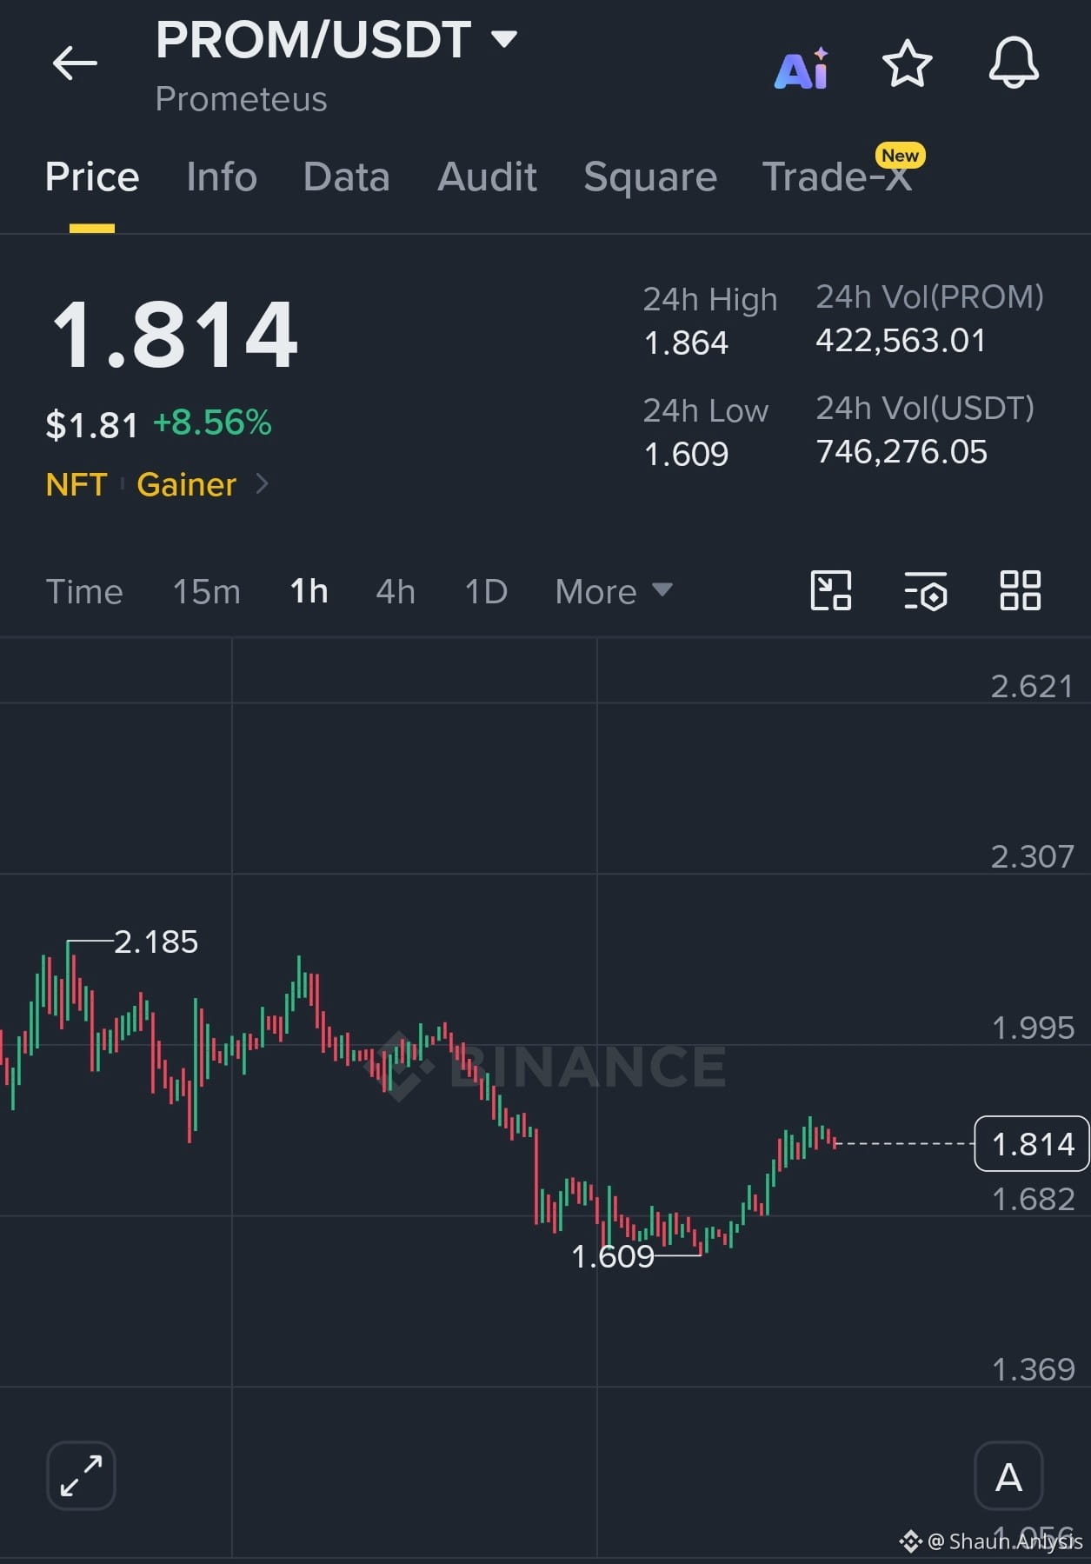The image size is (1091, 1564).
Task: Open the Square tab
Action: pos(650,177)
